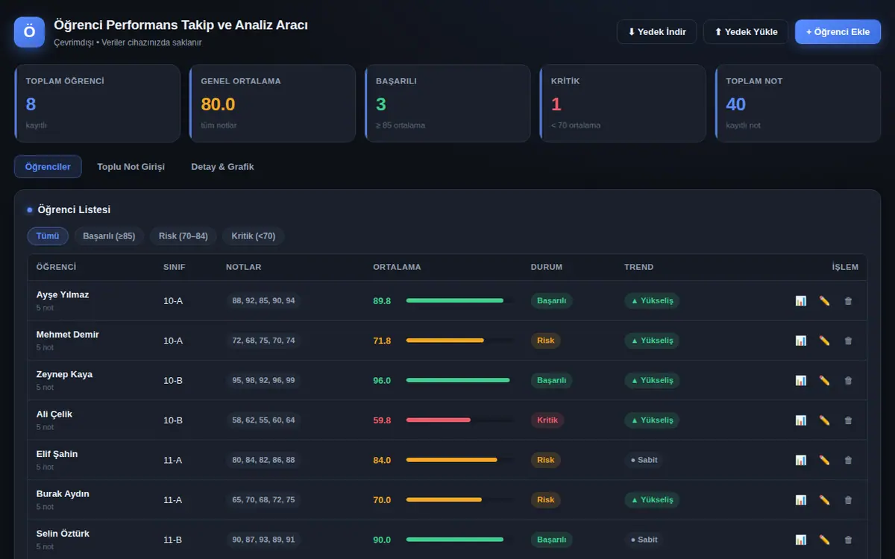Click Mehmet Demir's Risk status badge

[546, 341]
